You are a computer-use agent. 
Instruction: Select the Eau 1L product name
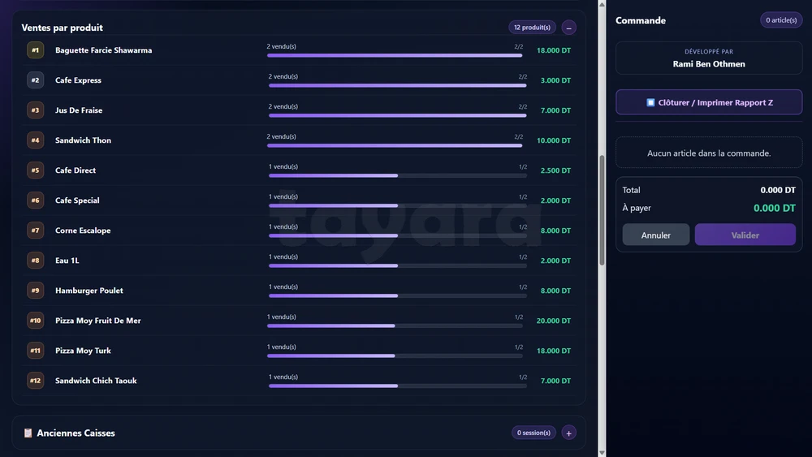(x=67, y=261)
